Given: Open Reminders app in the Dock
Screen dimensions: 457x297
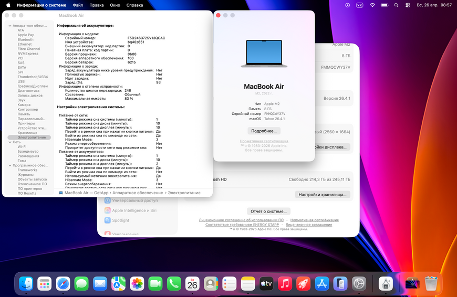Looking at the screenshot, I should pyautogui.click(x=230, y=283).
